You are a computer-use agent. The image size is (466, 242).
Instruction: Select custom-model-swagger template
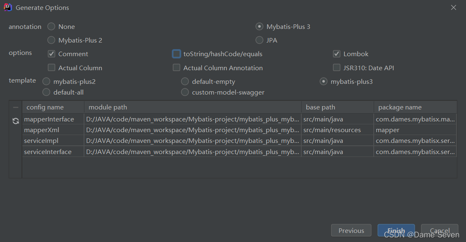185,92
